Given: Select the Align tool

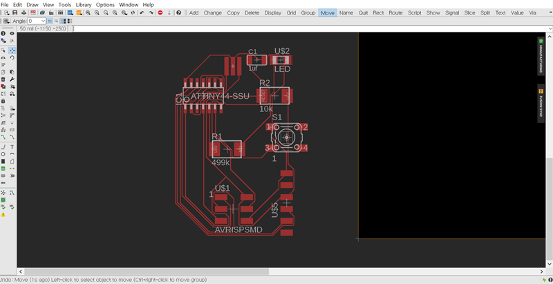Looking at the screenshot, I should 3,65.
